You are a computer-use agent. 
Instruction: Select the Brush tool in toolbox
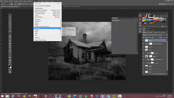[10, 34]
